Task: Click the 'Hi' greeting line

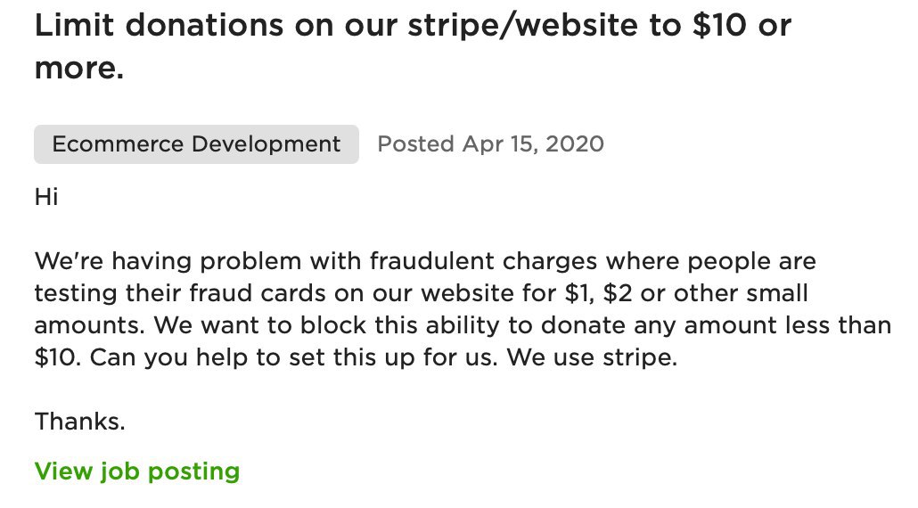Action: pyautogui.click(x=46, y=197)
